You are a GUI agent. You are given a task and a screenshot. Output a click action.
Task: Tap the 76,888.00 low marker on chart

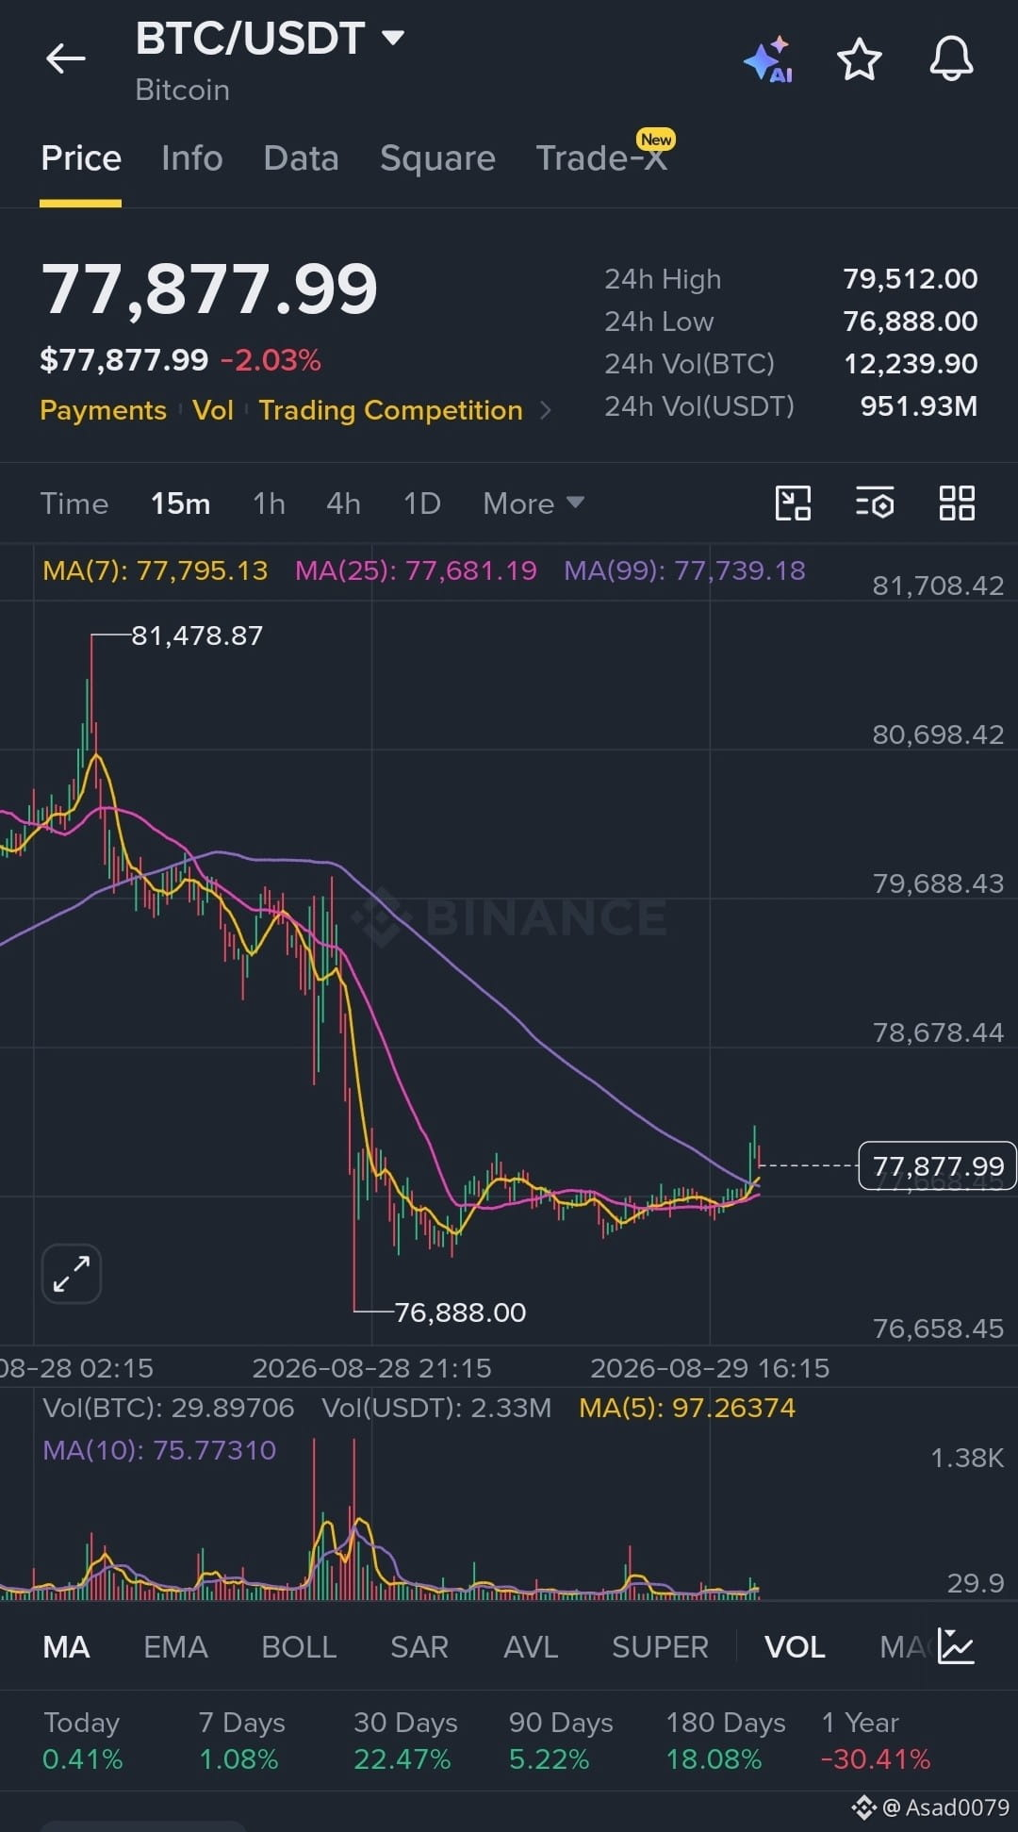(x=460, y=1312)
